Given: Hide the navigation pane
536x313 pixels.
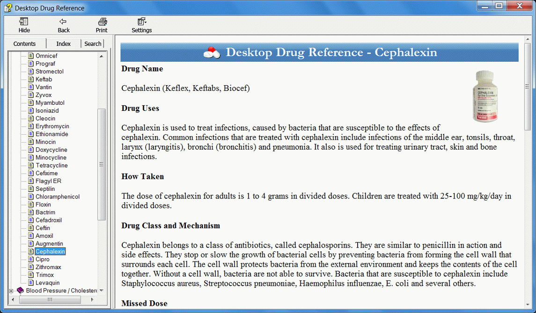Looking at the screenshot, I should (x=23, y=25).
